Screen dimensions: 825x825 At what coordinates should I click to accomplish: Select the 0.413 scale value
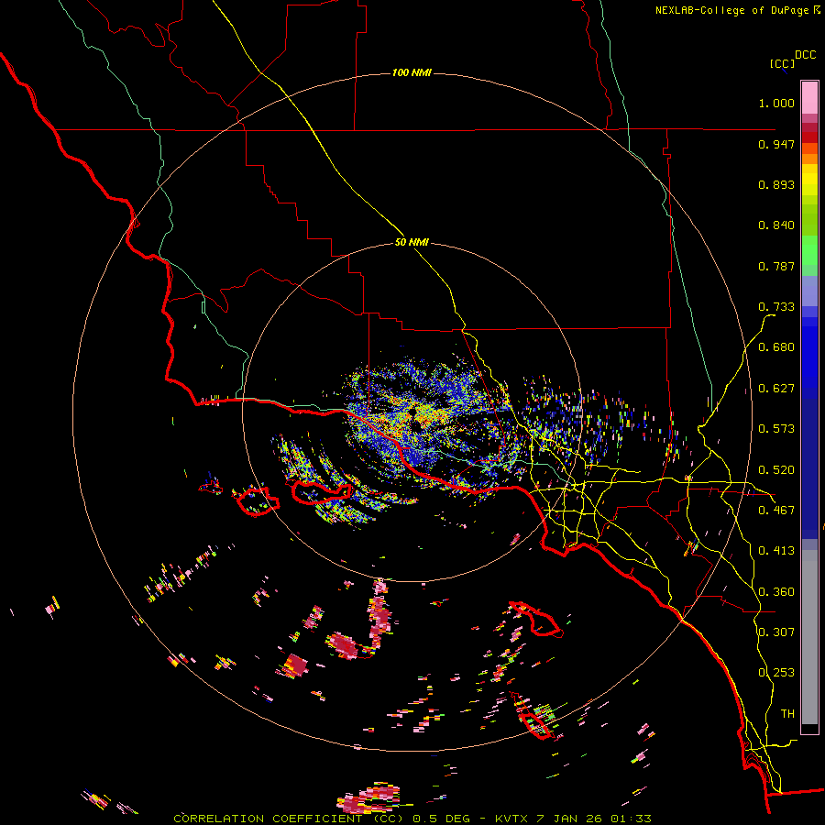tap(776, 551)
